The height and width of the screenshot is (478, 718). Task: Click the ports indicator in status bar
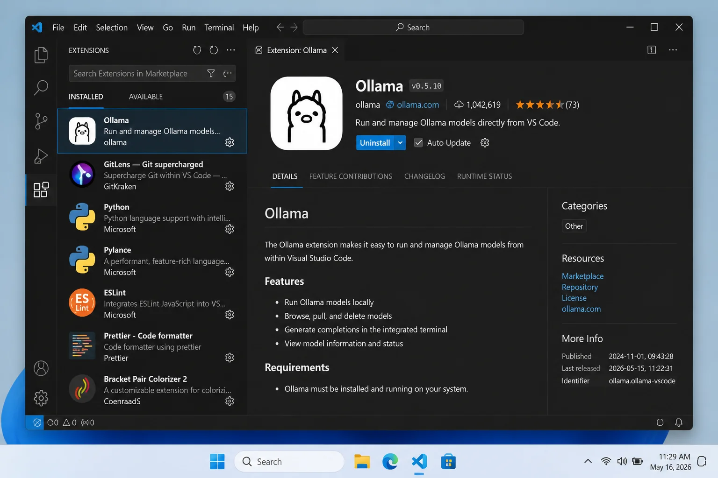pyautogui.click(x=87, y=422)
